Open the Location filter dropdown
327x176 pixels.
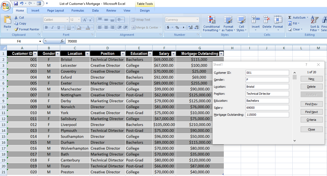click(x=87, y=54)
